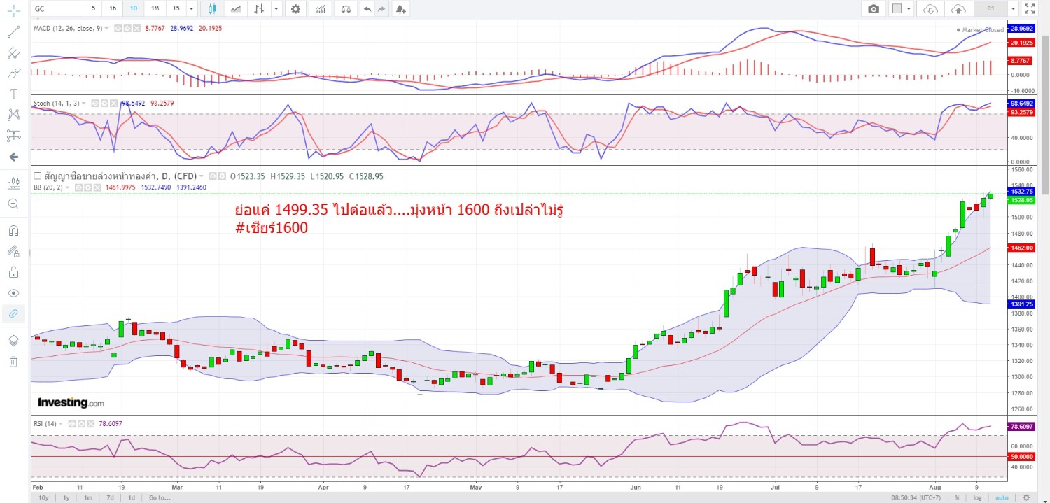Hide the Stoch indicator

coord(95,104)
